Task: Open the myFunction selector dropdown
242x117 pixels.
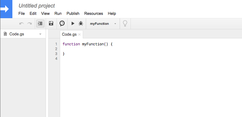Action: tap(103, 24)
